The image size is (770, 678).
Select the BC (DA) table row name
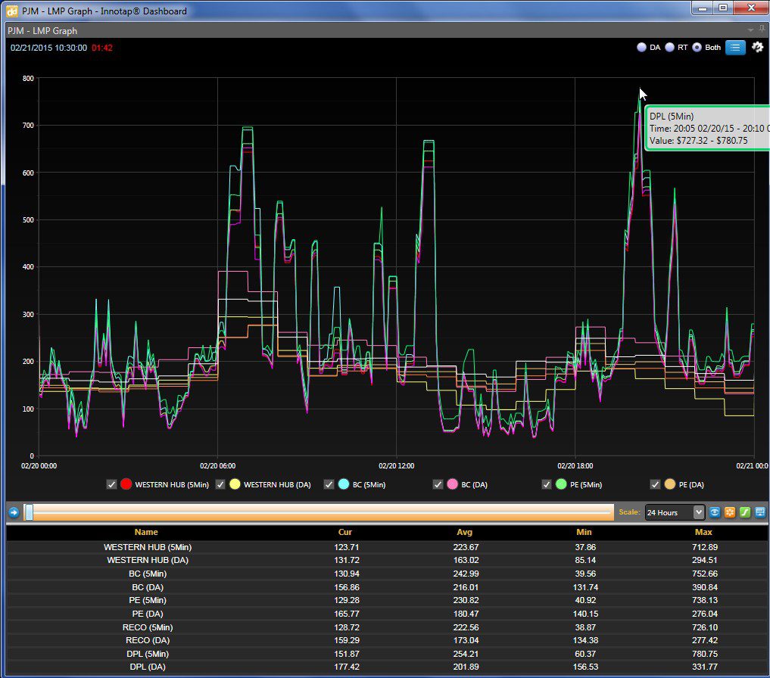[x=148, y=587]
